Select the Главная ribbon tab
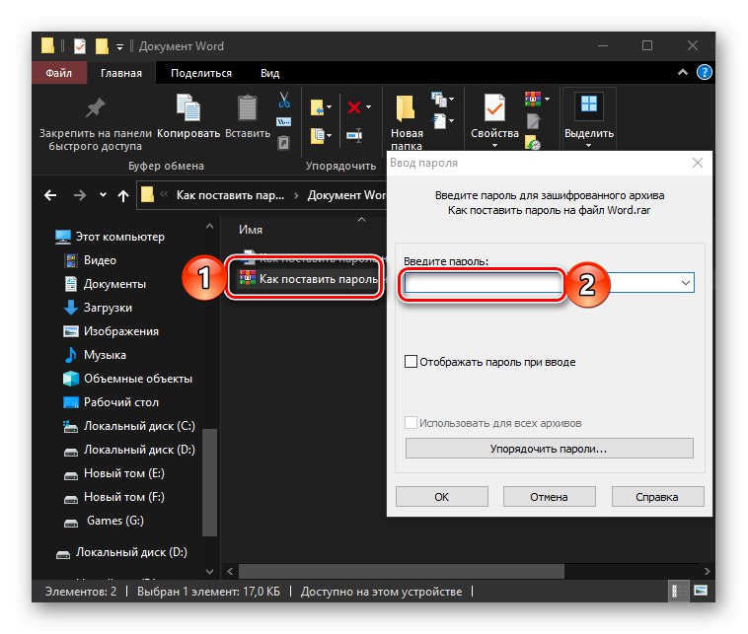The width and height of the screenshot is (748, 634). click(x=121, y=73)
